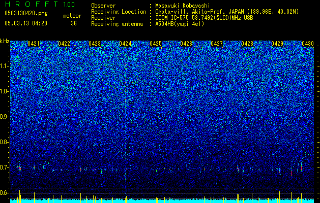320x203 pixels.
Task: Click the 0421 time marker
Action: coord(34,44)
